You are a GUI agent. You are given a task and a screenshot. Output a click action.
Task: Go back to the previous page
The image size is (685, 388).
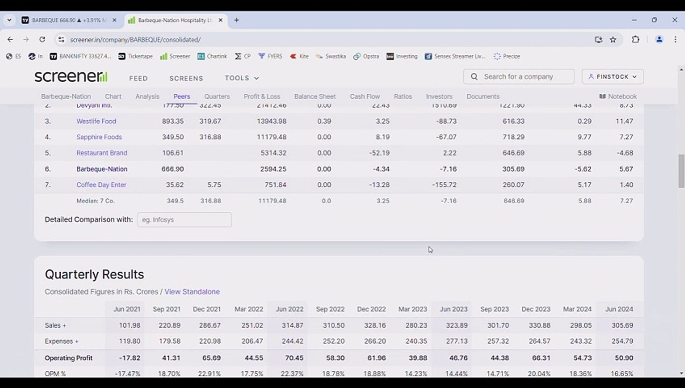click(10, 39)
